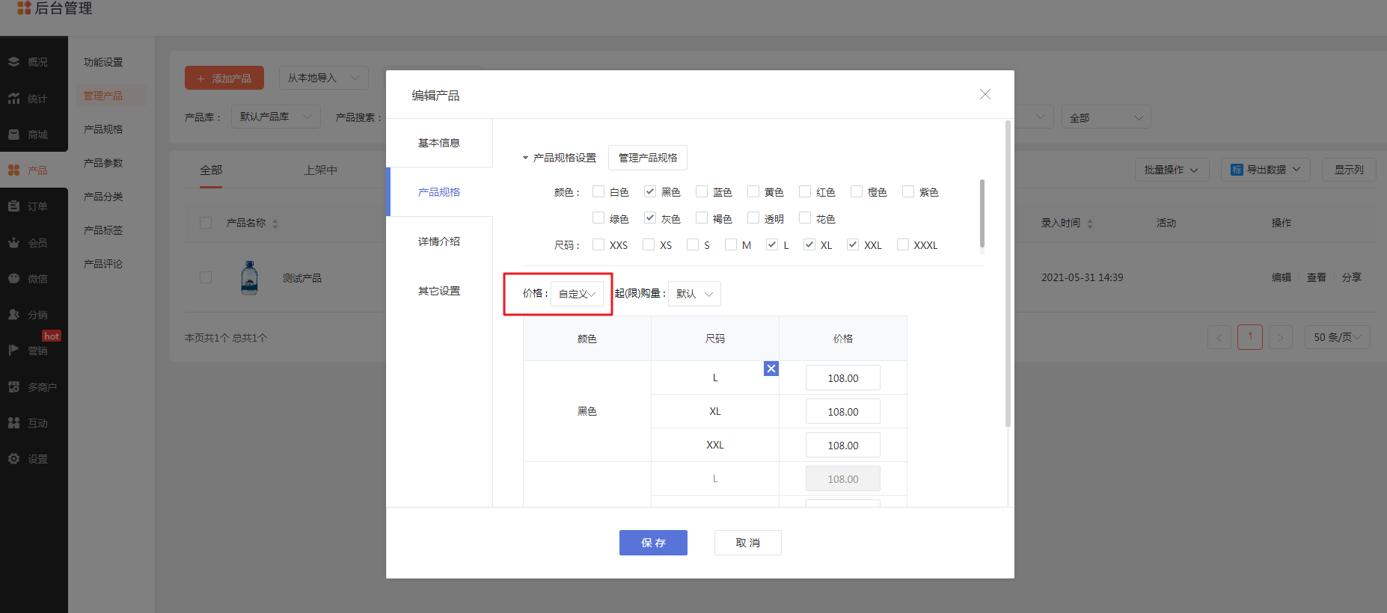The height and width of the screenshot is (613, 1387).
Task: Open the 营销 marketing sidebar icon
Action: pyautogui.click(x=14, y=350)
